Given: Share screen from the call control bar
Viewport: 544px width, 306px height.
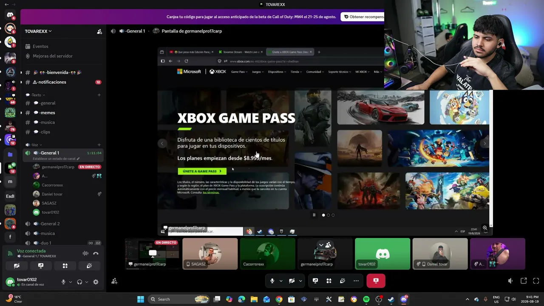Looking at the screenshot, I should (315, 281).
